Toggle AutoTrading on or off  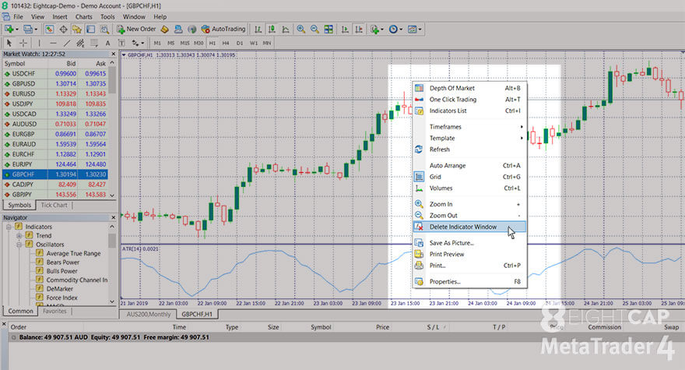click(x=223, y=30)
